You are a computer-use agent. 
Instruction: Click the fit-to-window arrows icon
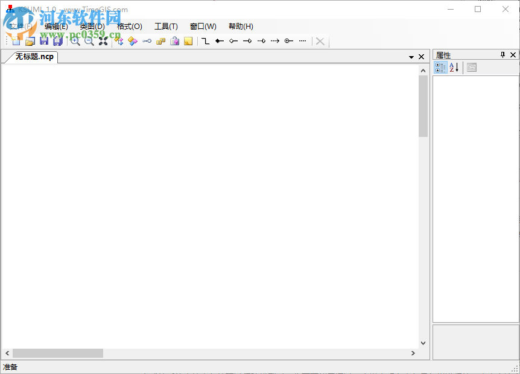pos(103,41)
